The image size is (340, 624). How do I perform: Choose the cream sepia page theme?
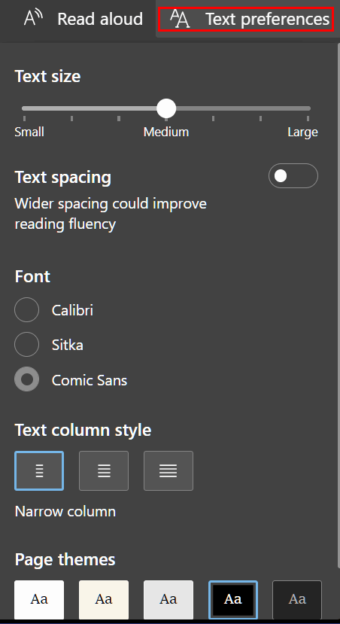point(104,600)
